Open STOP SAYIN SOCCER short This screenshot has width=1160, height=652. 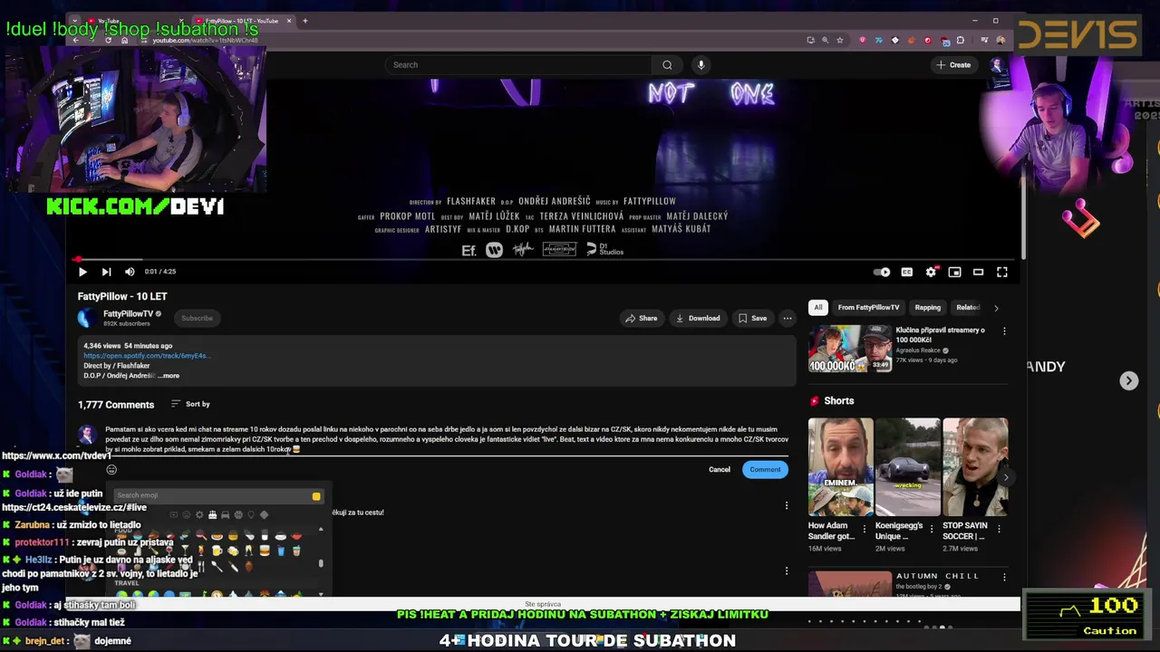tap(975, 466)
